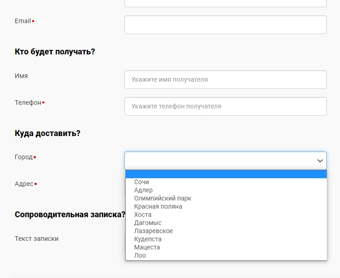This screenshot has width=340, height=278.
Task: Click the Email field label
Action: pos(23,21)
